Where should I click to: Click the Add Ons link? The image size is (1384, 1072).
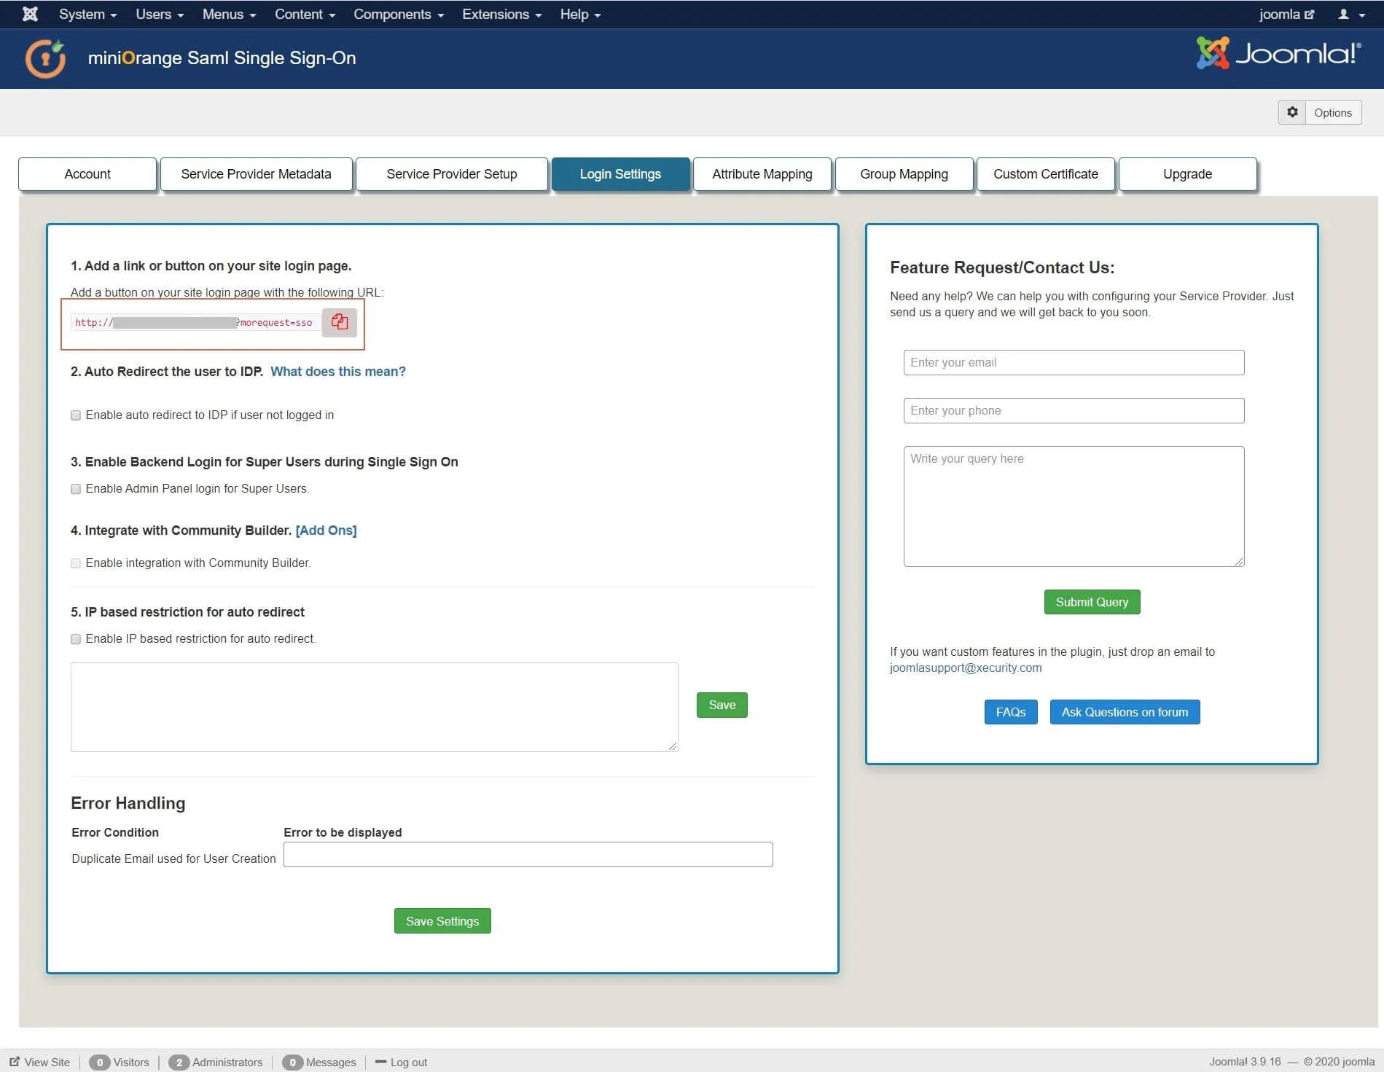(326, 531)
